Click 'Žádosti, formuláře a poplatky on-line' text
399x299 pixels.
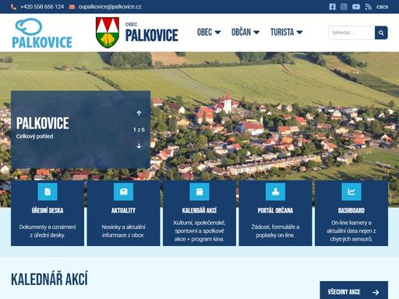(x=275, y=231)
